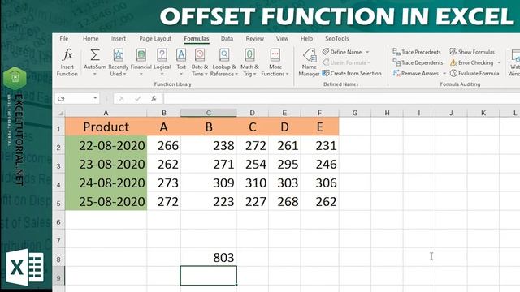Click the Insert Function fx icon
Screen dimensions: 520x292
67,55
